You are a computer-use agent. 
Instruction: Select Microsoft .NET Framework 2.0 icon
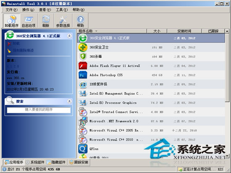click(83, 121)
